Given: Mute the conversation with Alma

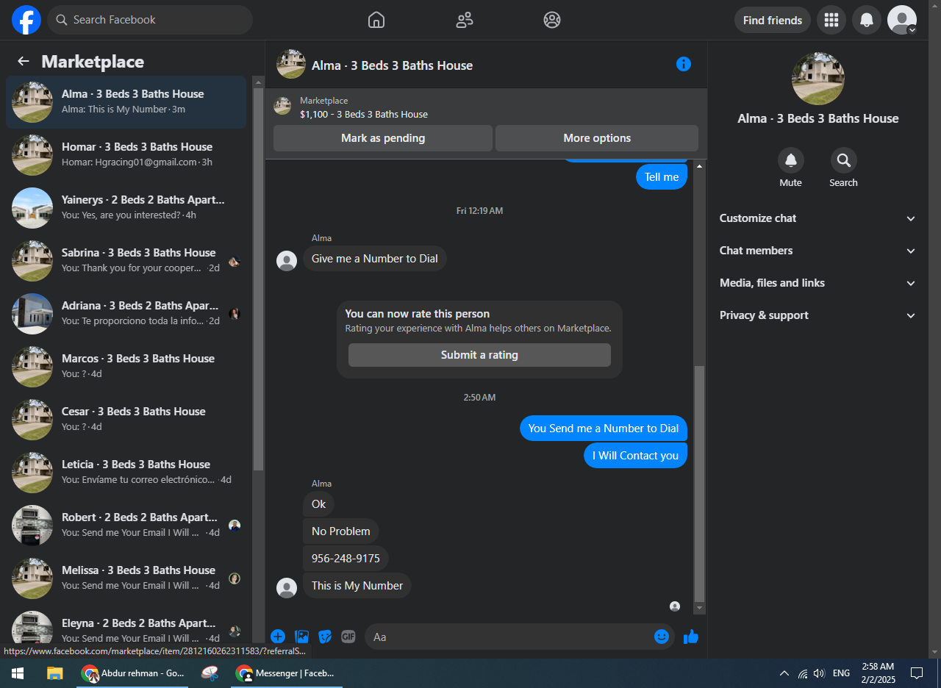Looking at the screenshot, I should point(791,160).
